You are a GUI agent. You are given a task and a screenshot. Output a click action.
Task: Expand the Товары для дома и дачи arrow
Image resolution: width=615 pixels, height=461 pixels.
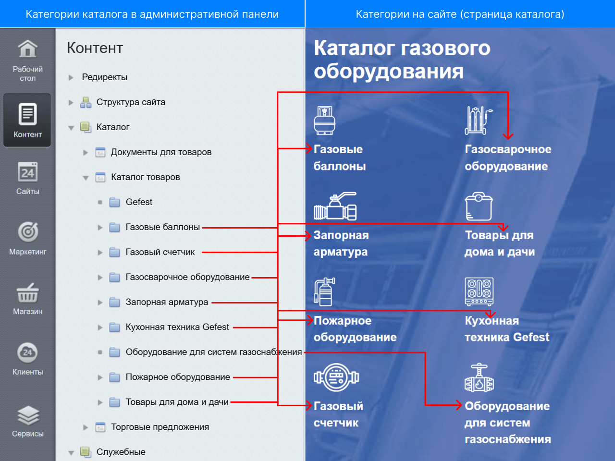coord(100,402)
